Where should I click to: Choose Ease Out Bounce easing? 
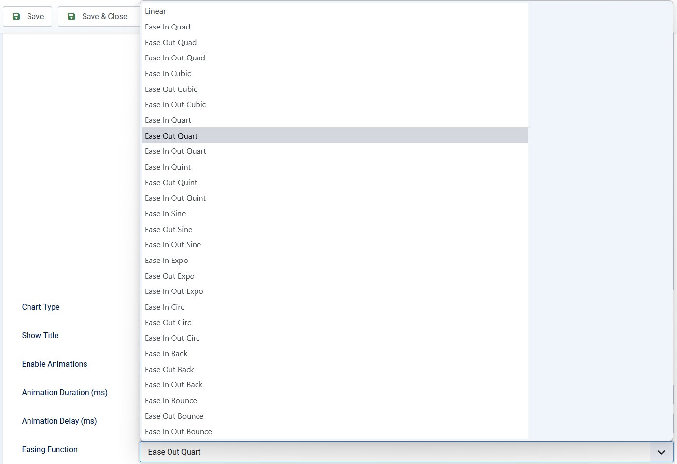click(x=174, y=416)
